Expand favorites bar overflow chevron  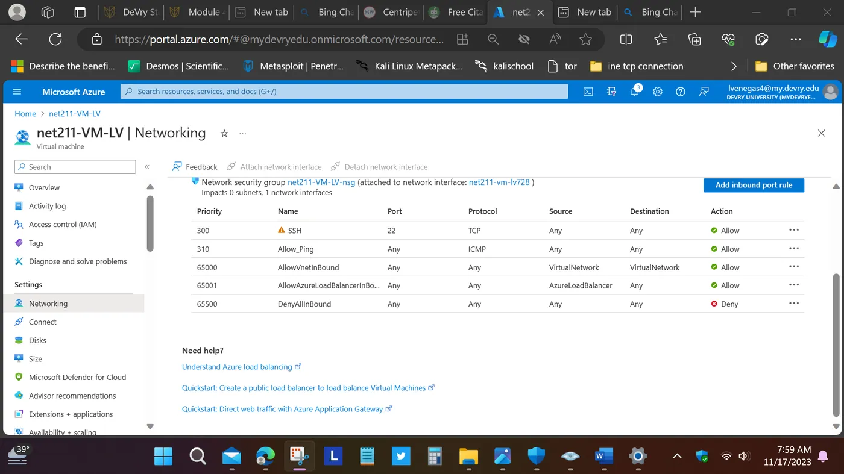point(734,66)
